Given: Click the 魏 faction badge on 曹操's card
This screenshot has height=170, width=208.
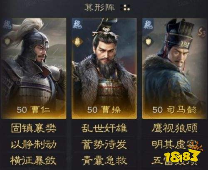Looking at the screenshot, I should pyautogui.click(x=78, y=25).
